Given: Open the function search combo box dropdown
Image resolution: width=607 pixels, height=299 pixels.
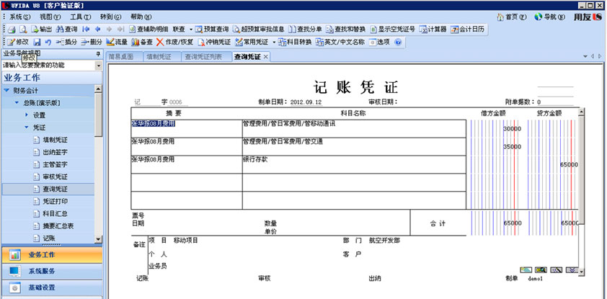Looking at the screenshot, I should point(99,66).
